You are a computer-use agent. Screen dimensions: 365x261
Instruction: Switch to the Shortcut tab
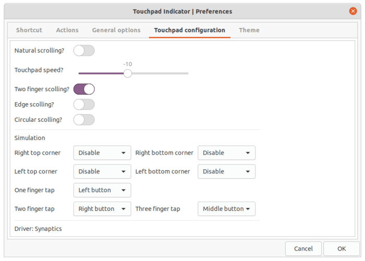[29, 30]
